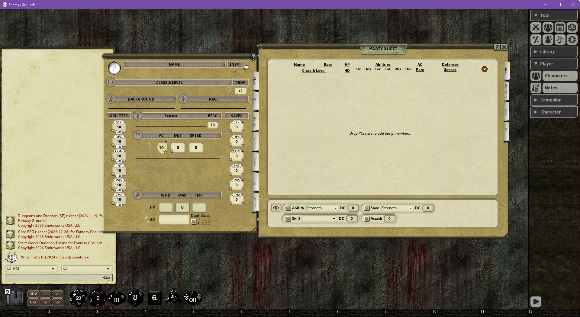This screenshot has width=580, height=317.
Task: Pick the d12 die
Action: (97, 298)
